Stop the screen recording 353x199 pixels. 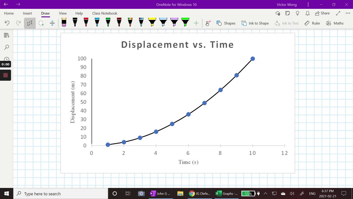(x=6, y=75)
